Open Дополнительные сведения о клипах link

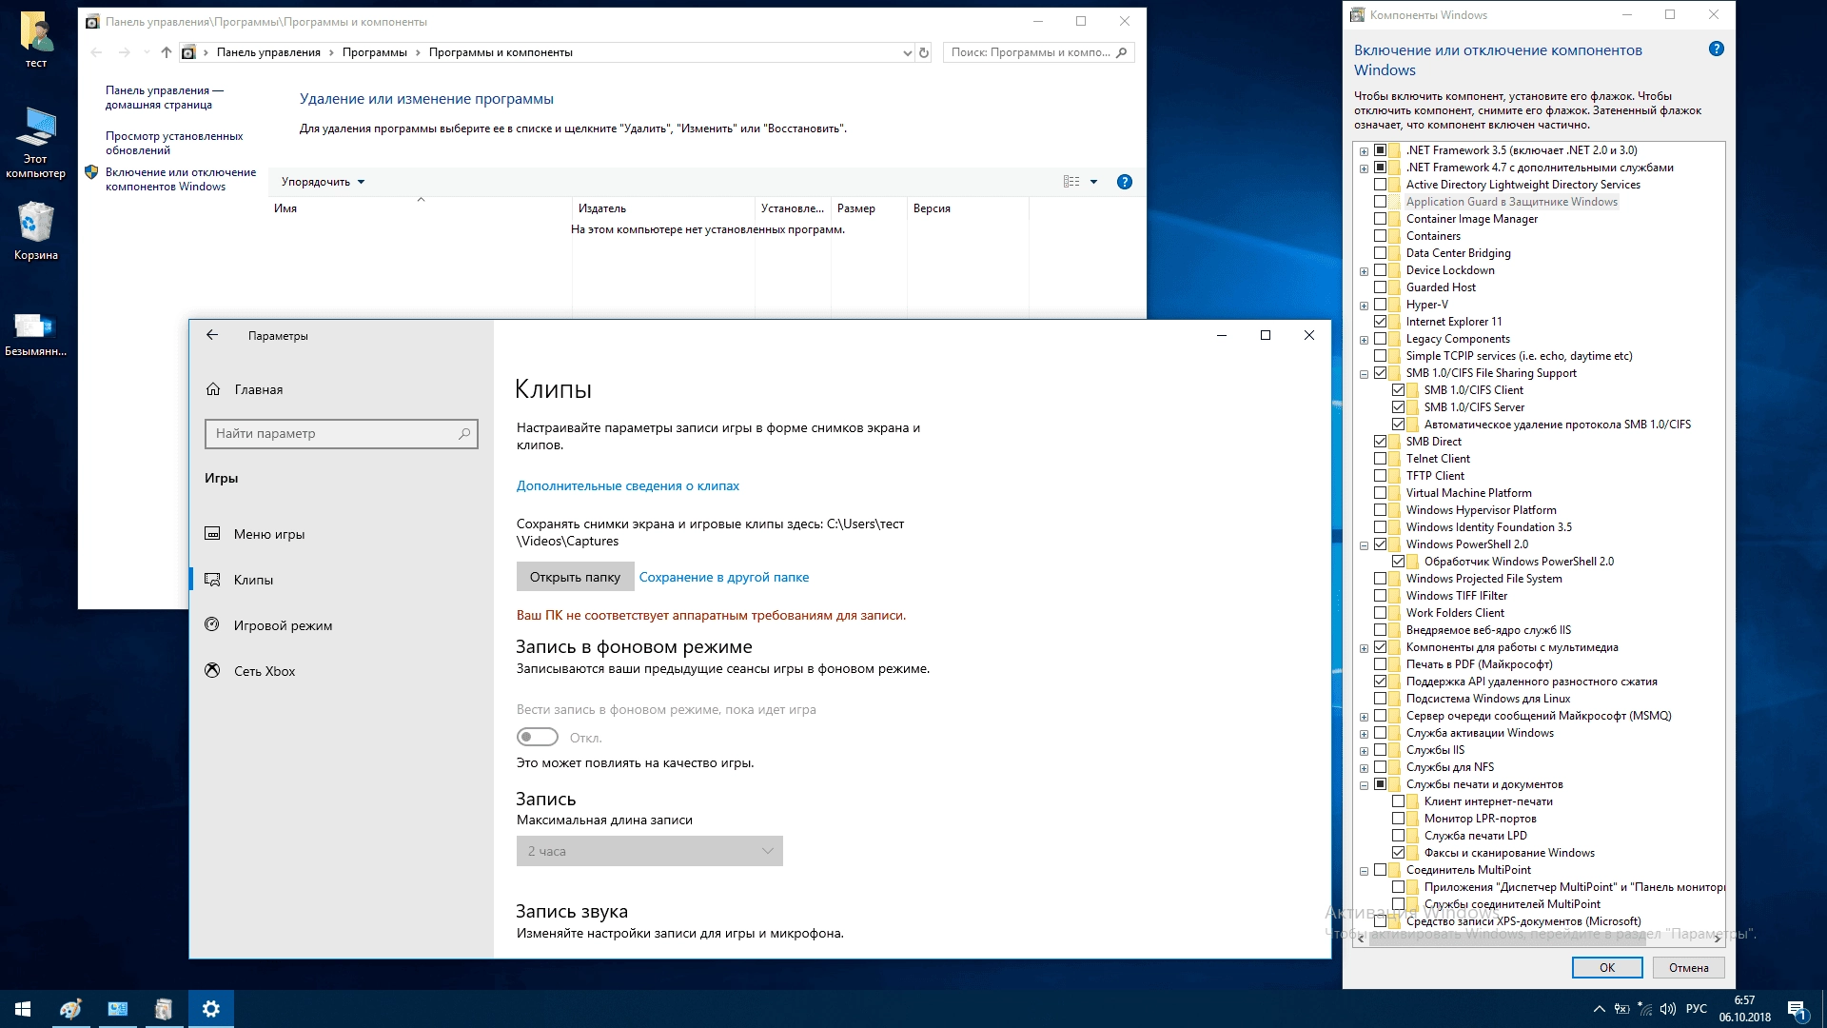click(628, 485)
